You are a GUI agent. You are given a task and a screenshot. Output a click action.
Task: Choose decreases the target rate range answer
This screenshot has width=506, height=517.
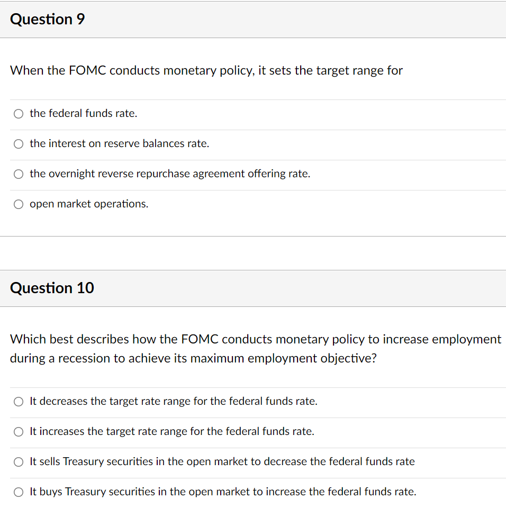coord(18,401)
